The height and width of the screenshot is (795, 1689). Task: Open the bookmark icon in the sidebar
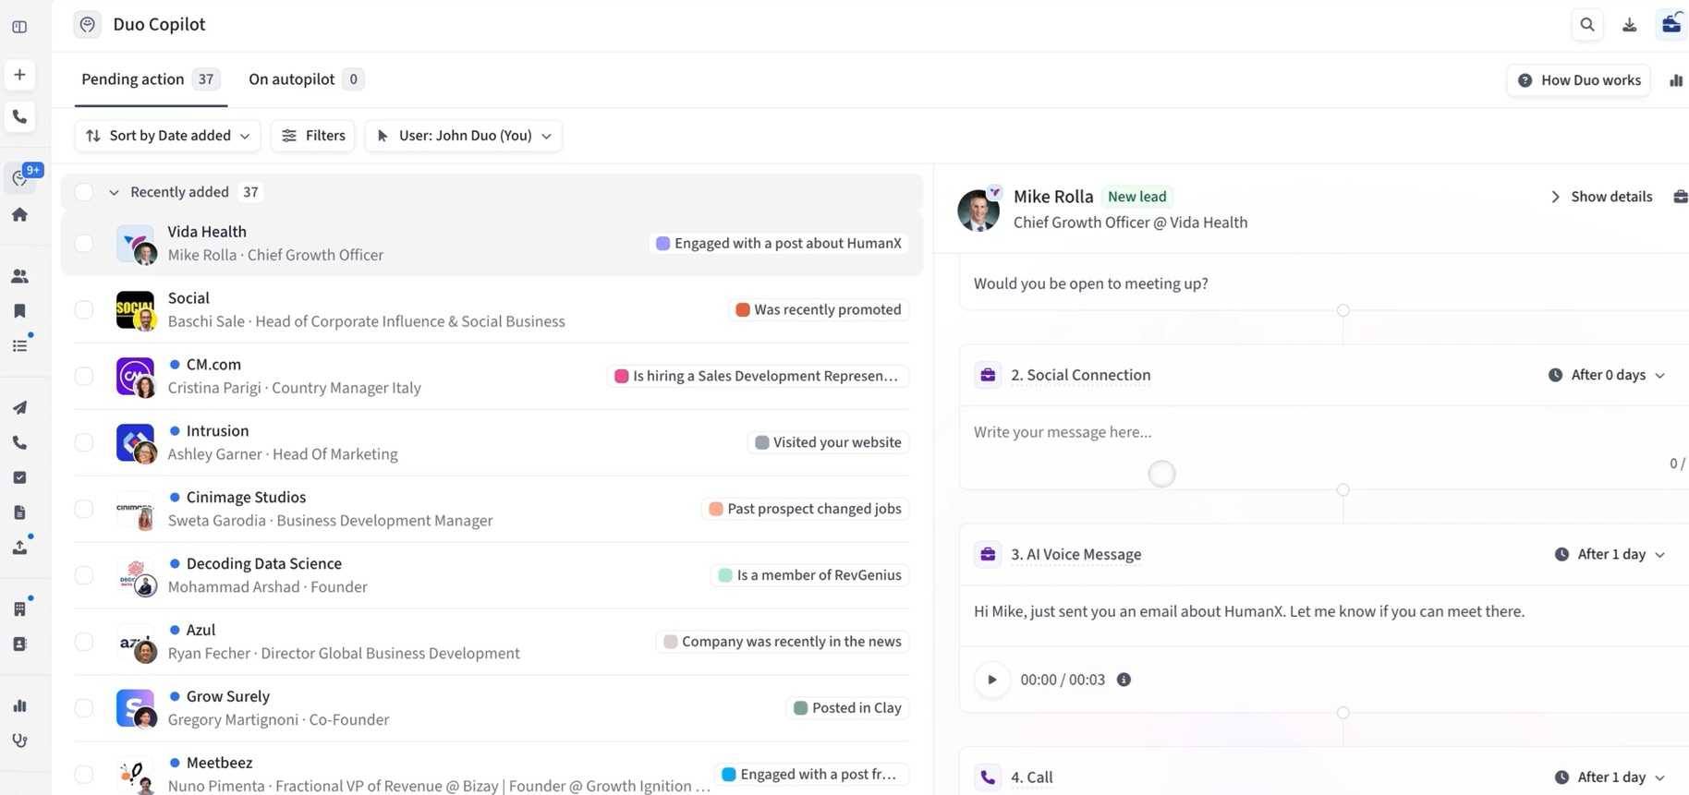[19, 311]
